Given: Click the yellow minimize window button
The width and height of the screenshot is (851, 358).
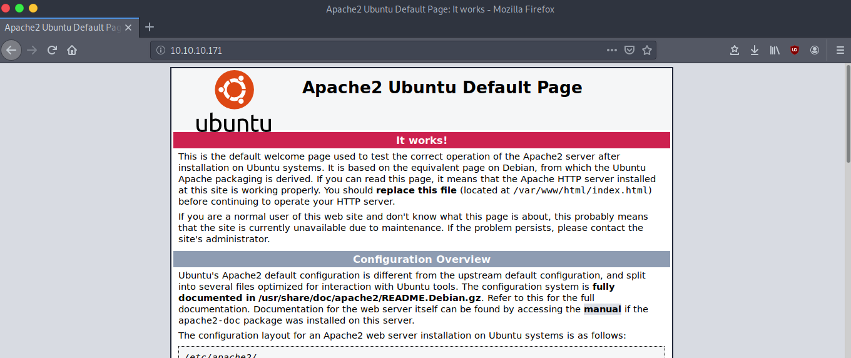Looking at the screenshot, I should tap(33, 8).
